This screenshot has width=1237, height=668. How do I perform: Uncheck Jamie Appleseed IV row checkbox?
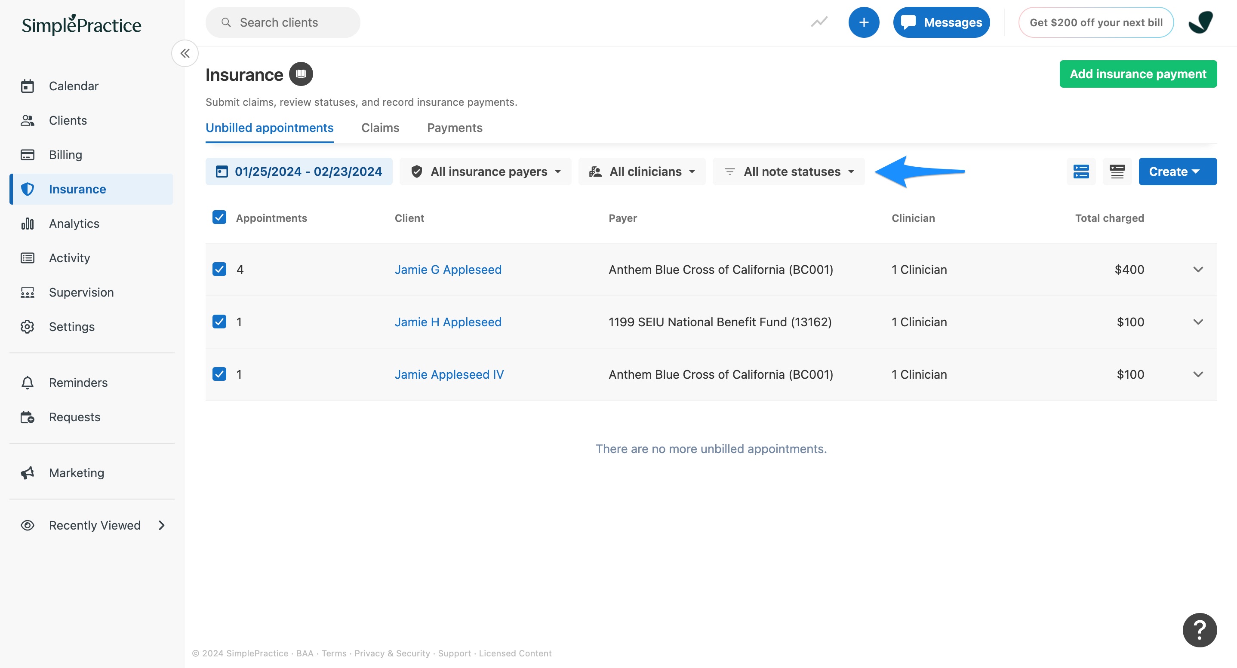tap(219, 374)
